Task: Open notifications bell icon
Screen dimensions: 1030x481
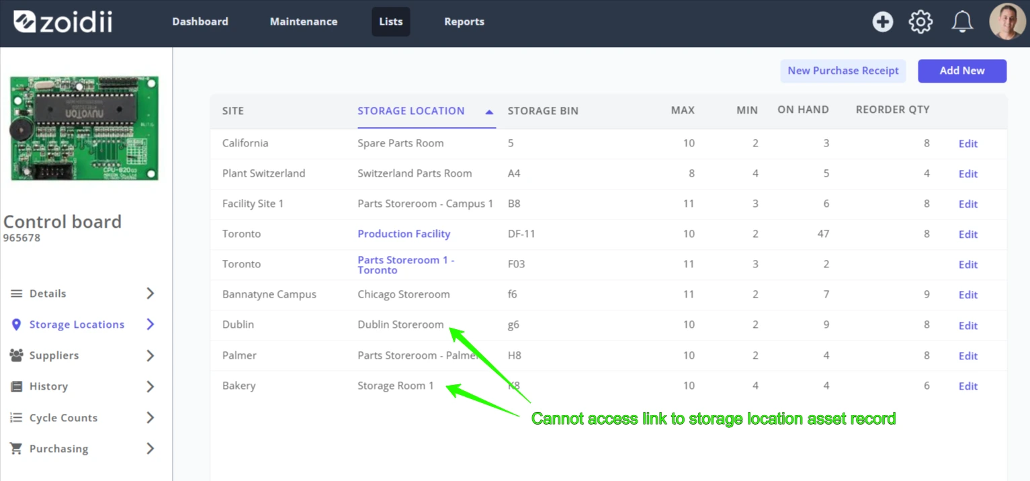Action: pyautogui.click(x=962, y=21)
